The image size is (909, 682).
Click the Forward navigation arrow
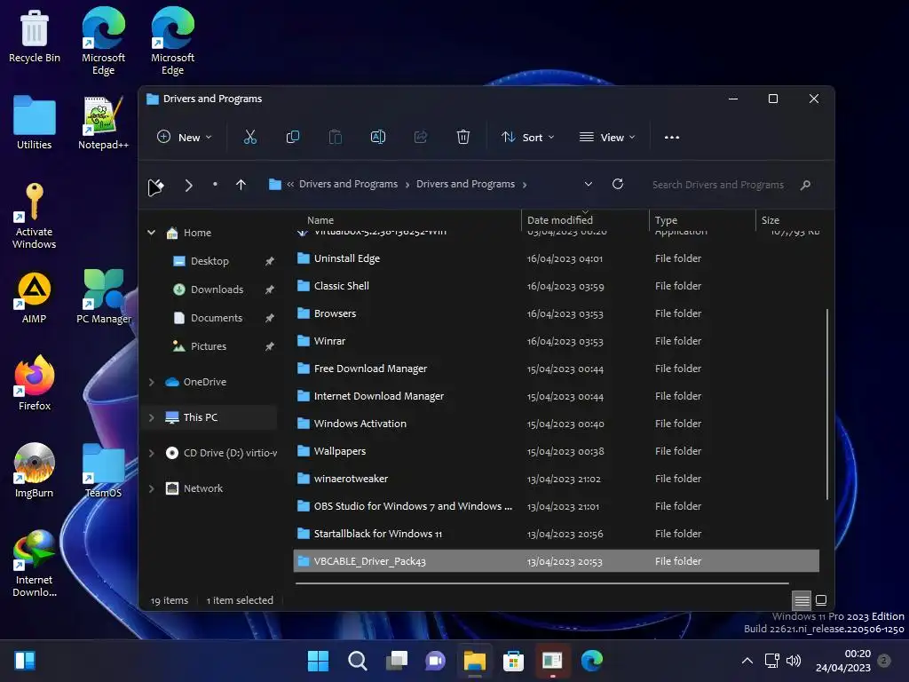point(188,186)
